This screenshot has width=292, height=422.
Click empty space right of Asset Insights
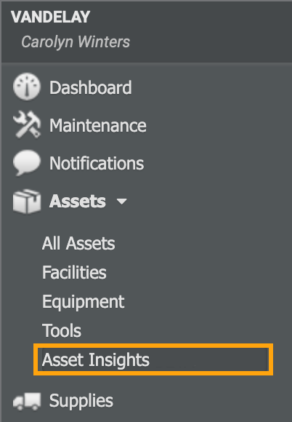tap(209, 359)
